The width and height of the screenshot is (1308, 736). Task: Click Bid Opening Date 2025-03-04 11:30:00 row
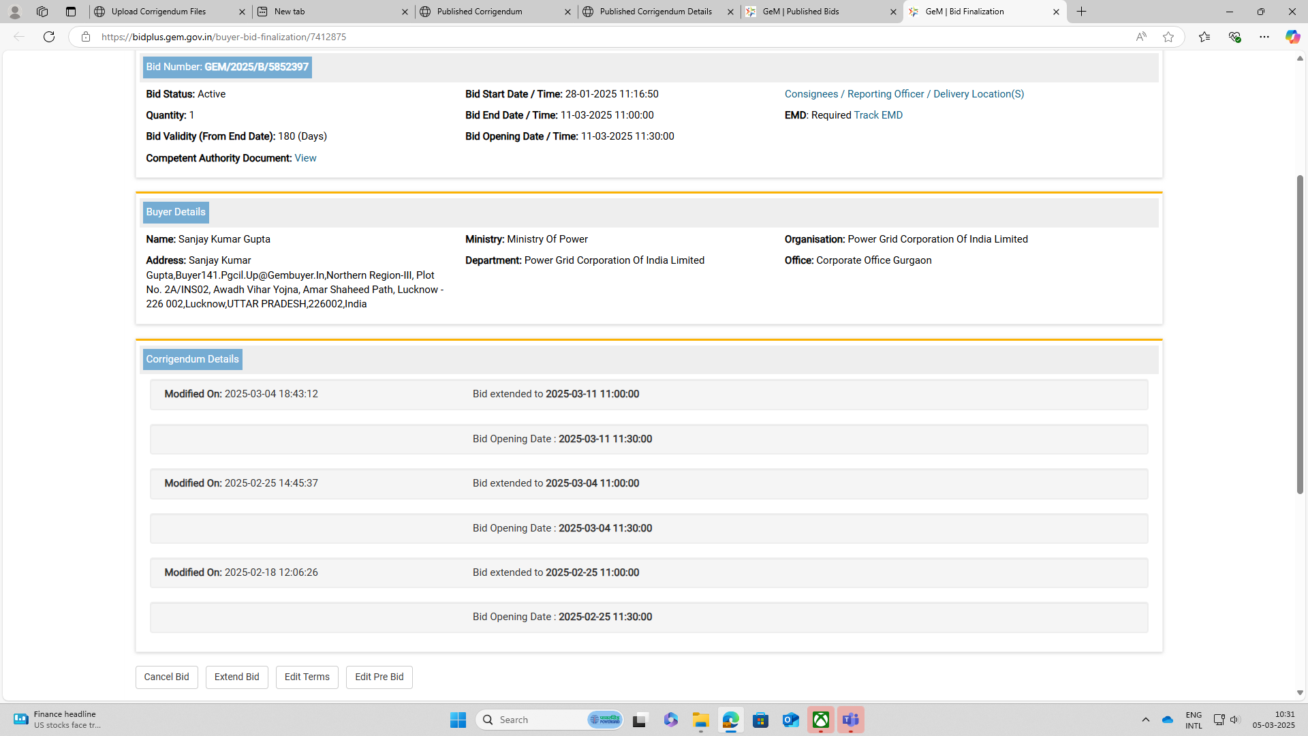[649, 528]
